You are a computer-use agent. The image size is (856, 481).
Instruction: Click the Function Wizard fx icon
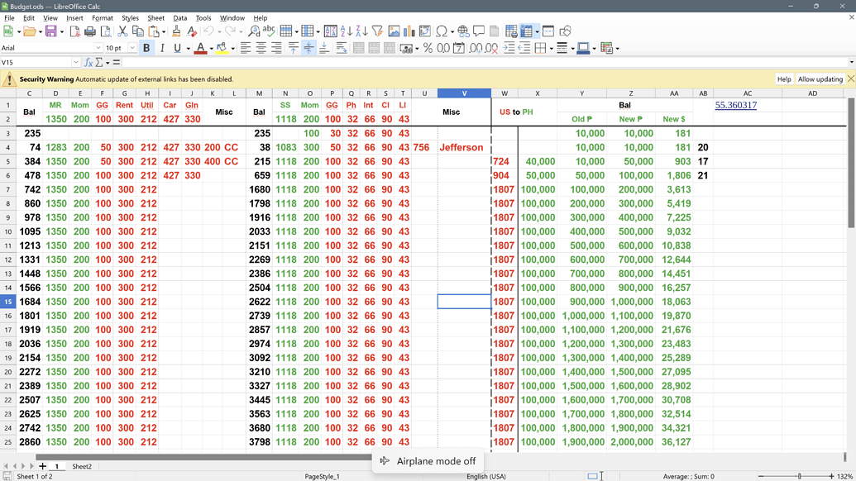tap(88, 63)
